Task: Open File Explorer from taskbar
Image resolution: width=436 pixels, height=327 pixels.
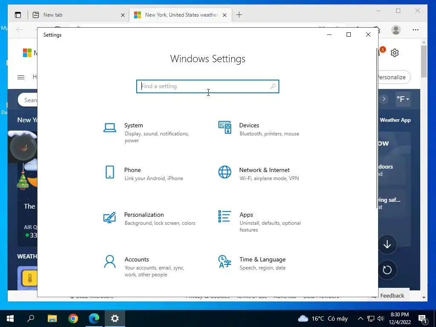Action: point(52,318)
